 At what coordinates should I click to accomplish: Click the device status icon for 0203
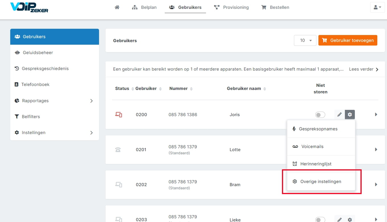tap(119, 219)
